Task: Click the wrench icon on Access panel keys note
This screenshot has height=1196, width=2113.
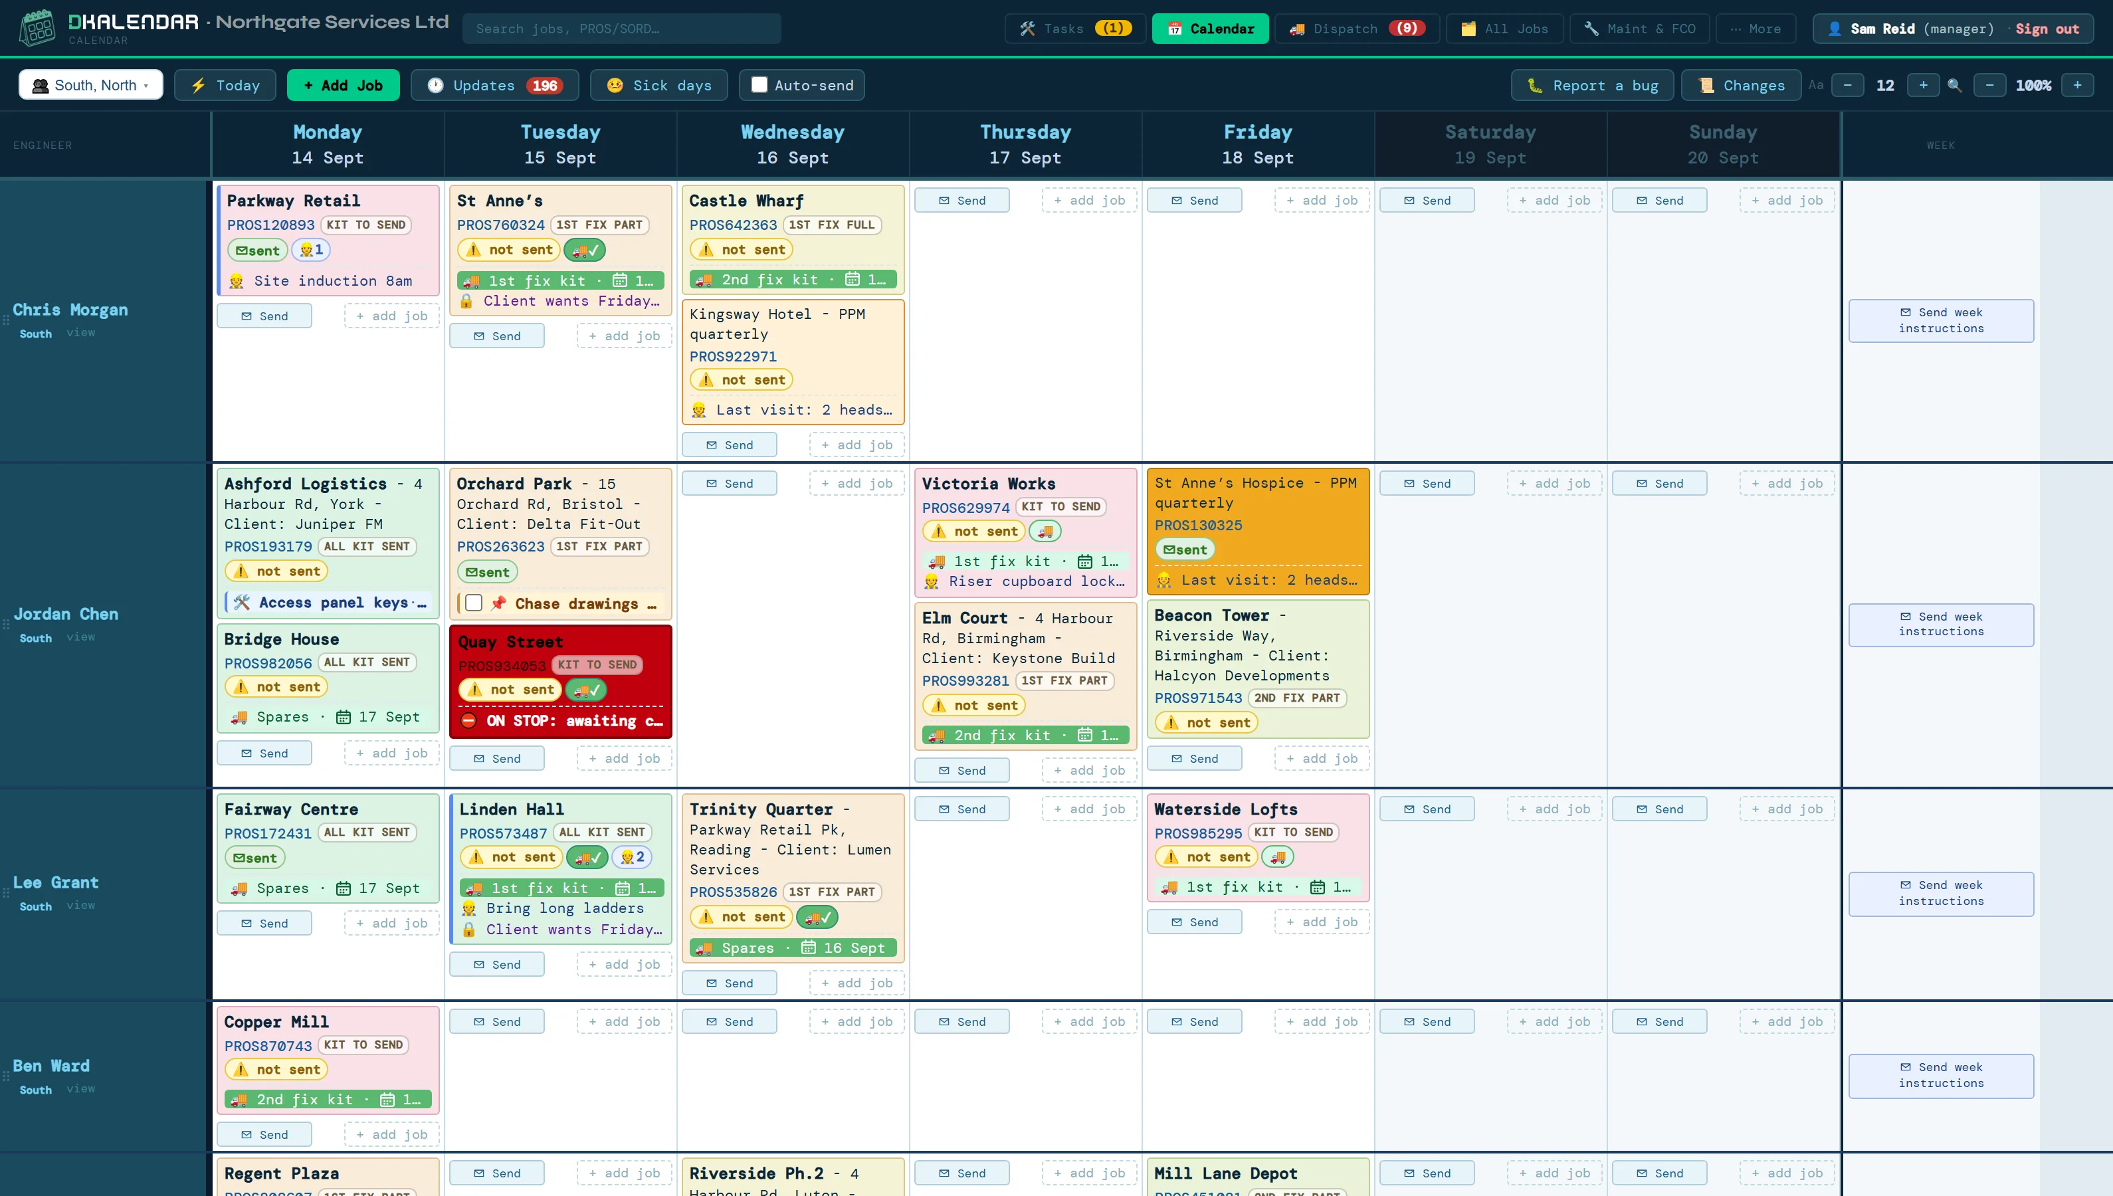Action: [x=241, y=602]
